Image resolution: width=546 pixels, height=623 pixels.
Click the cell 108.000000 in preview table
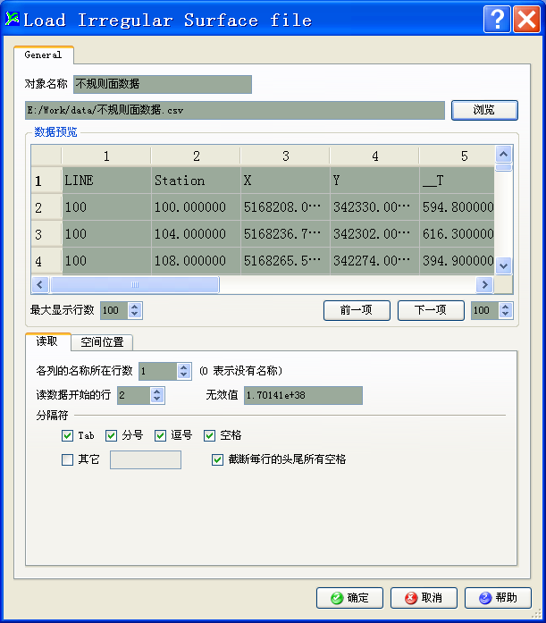pos(197,261)
